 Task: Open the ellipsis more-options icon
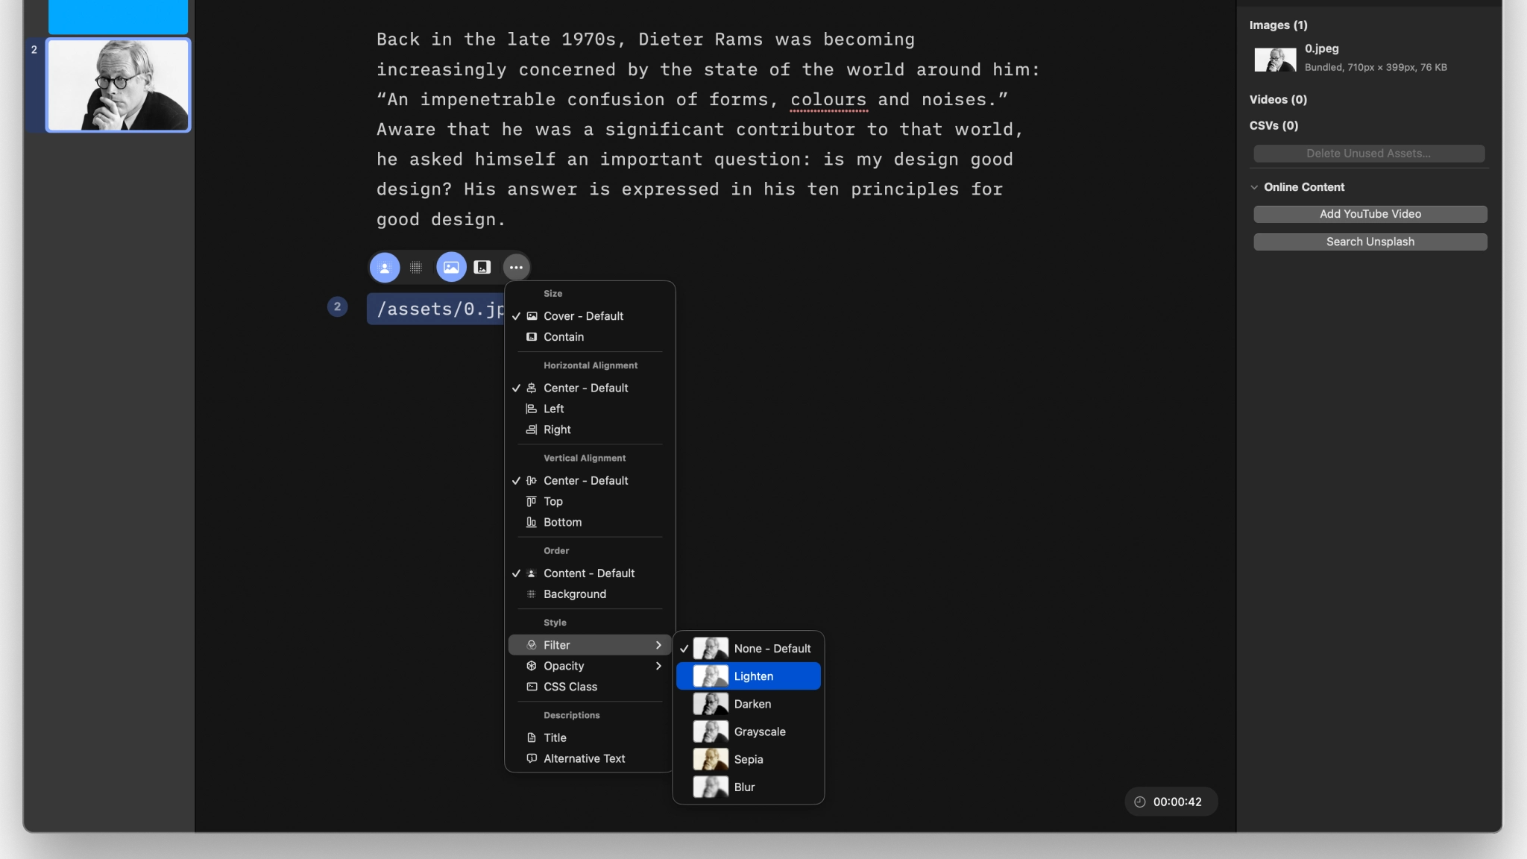(515, 266)
